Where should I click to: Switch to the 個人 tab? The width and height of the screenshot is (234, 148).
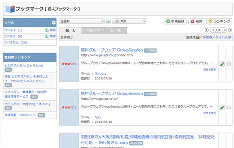tap(71, 30)
